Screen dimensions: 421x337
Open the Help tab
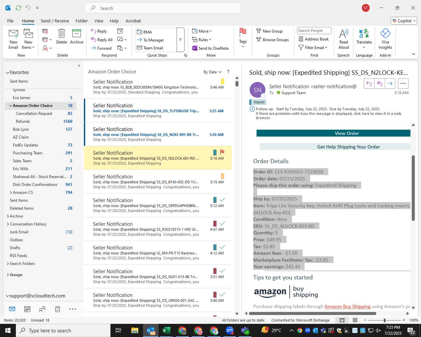pos(114,21)
